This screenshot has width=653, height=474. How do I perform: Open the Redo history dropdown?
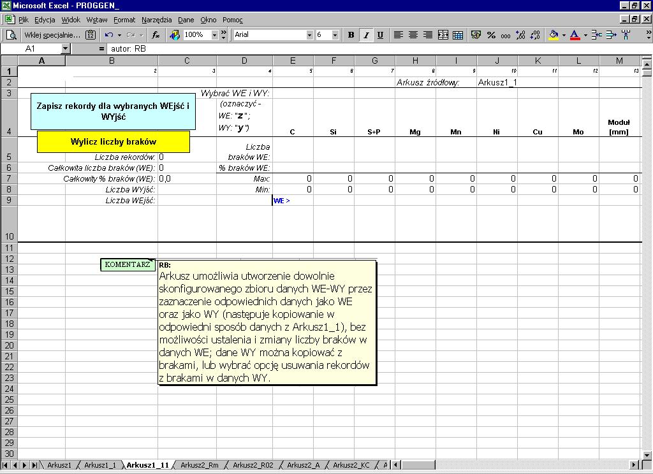coord(142,35)
